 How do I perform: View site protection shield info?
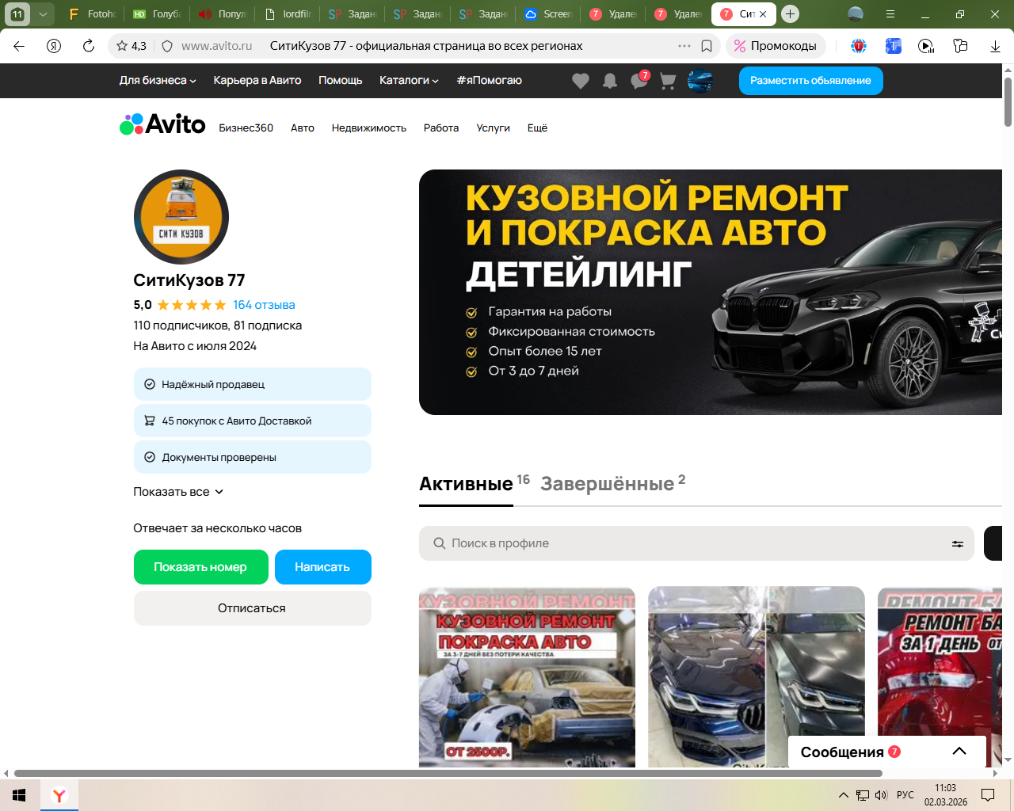point(167,46)
